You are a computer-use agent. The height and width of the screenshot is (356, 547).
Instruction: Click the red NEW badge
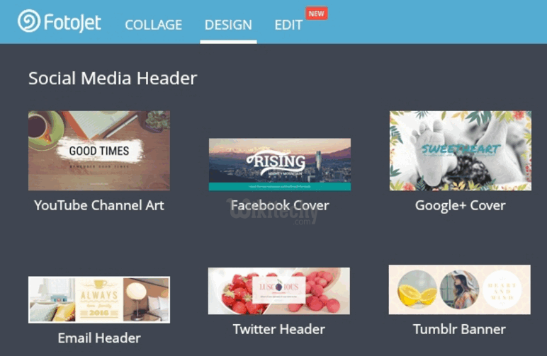click(x=317, y=13)
